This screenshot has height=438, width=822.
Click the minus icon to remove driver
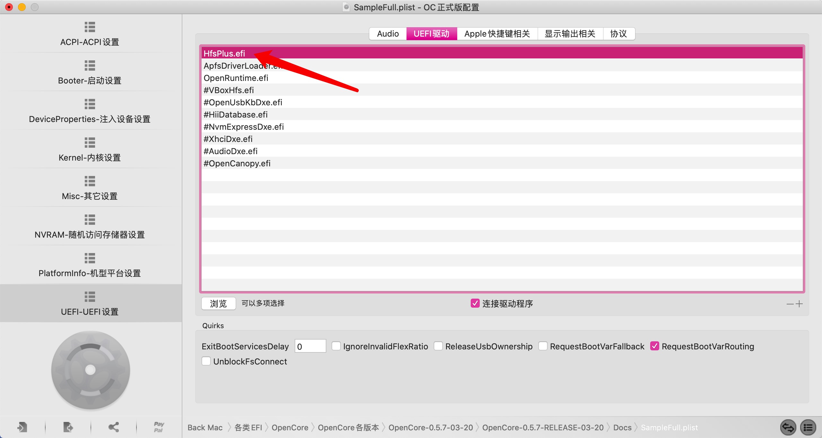click(x=790, y=304)
